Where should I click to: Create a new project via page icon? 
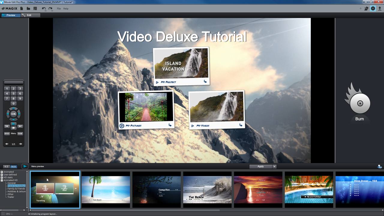click(22, 8)
